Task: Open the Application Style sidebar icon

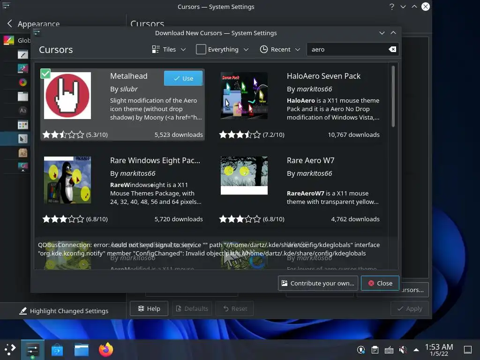Action: point(22,54)
